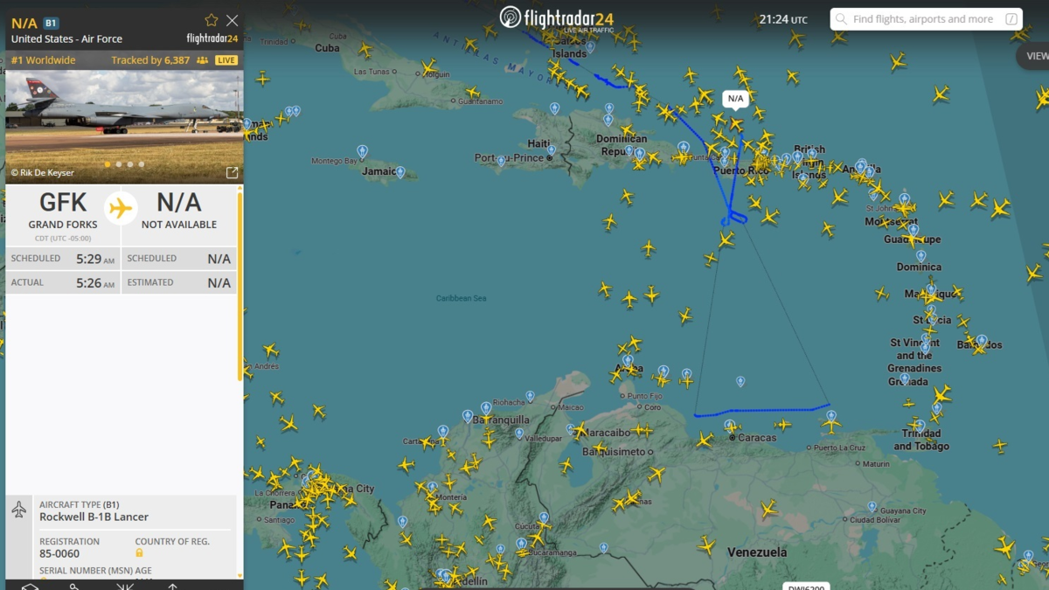1049x590 pixels.
Task: Click the 21:24 UTC clock display
Action: 782,19
